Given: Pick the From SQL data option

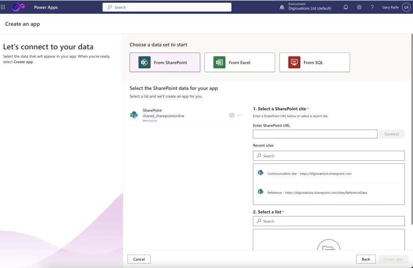Looking at the screenshot, I should pos(314,63).
